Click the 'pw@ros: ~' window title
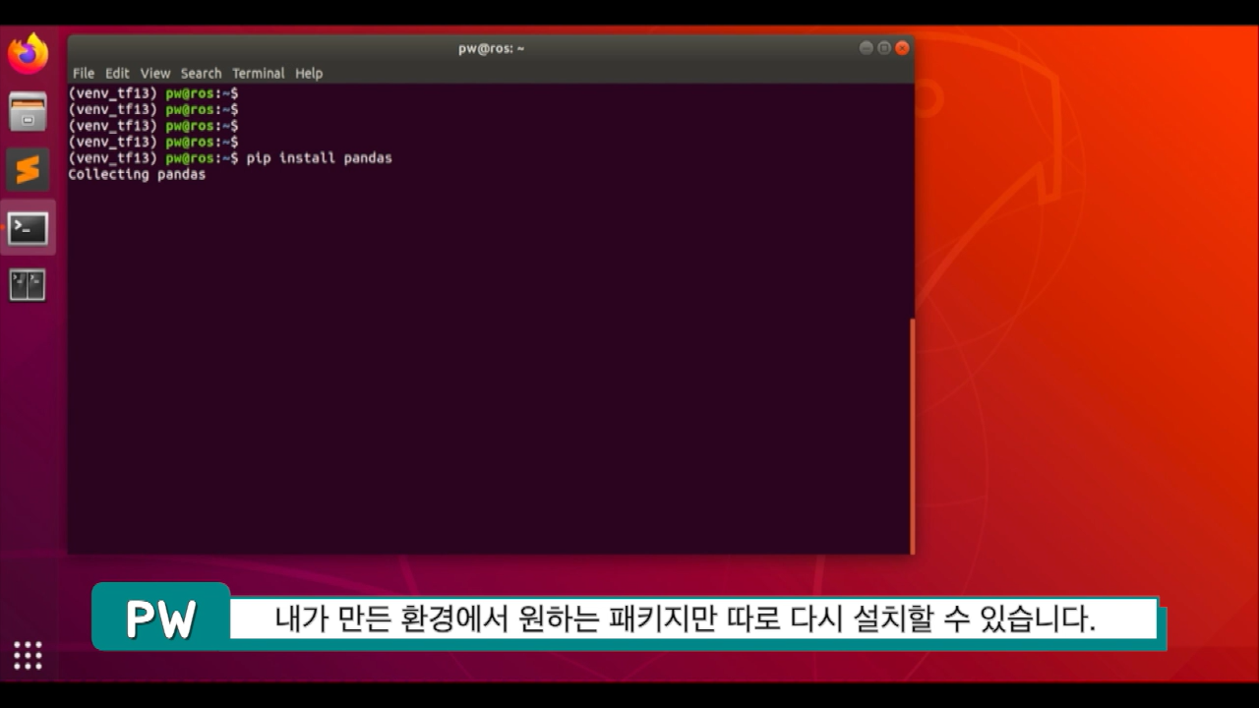Image resolution: width=1259 pixels, height=708 pixels. 491,48
